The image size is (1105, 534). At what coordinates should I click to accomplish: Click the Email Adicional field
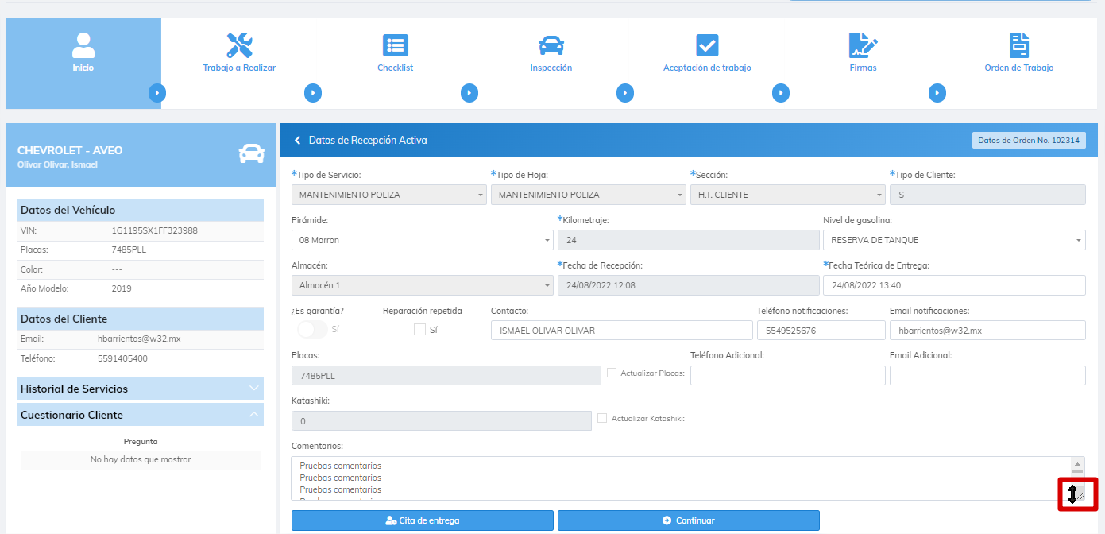(x=987, y=375)
